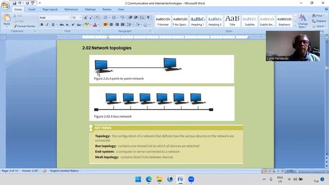Open text highlight color button

point(87,25)
